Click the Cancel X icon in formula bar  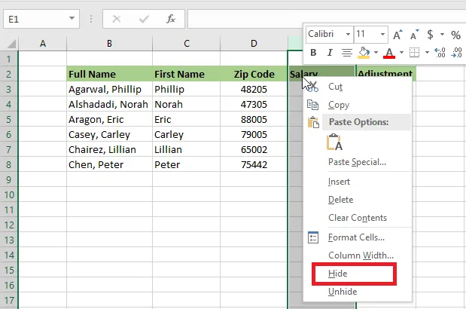pos(117,20)
